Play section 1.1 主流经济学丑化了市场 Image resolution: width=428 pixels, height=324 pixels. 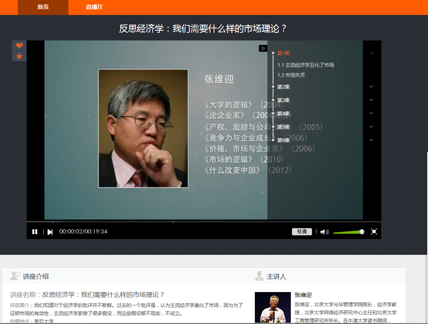pyautogui.click(x=305, y=65)
